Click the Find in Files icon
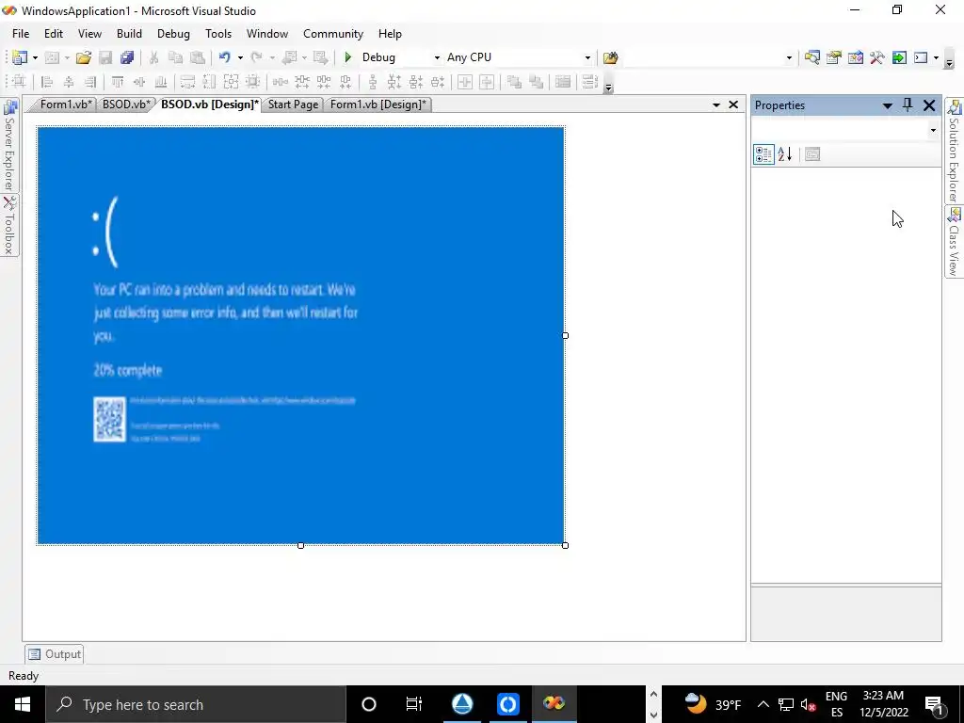Image resolution: width=964 pixels, height=723 pixels. [610, 57]
